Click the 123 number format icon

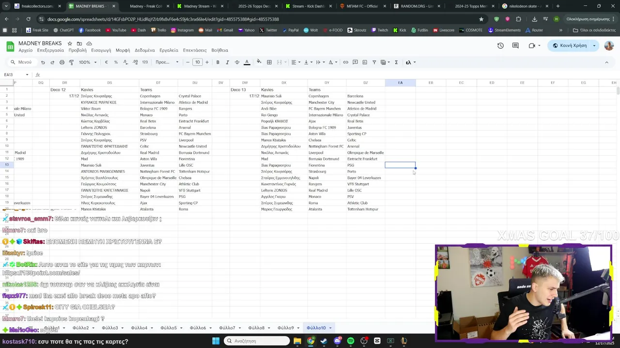[x=145, y=62]
